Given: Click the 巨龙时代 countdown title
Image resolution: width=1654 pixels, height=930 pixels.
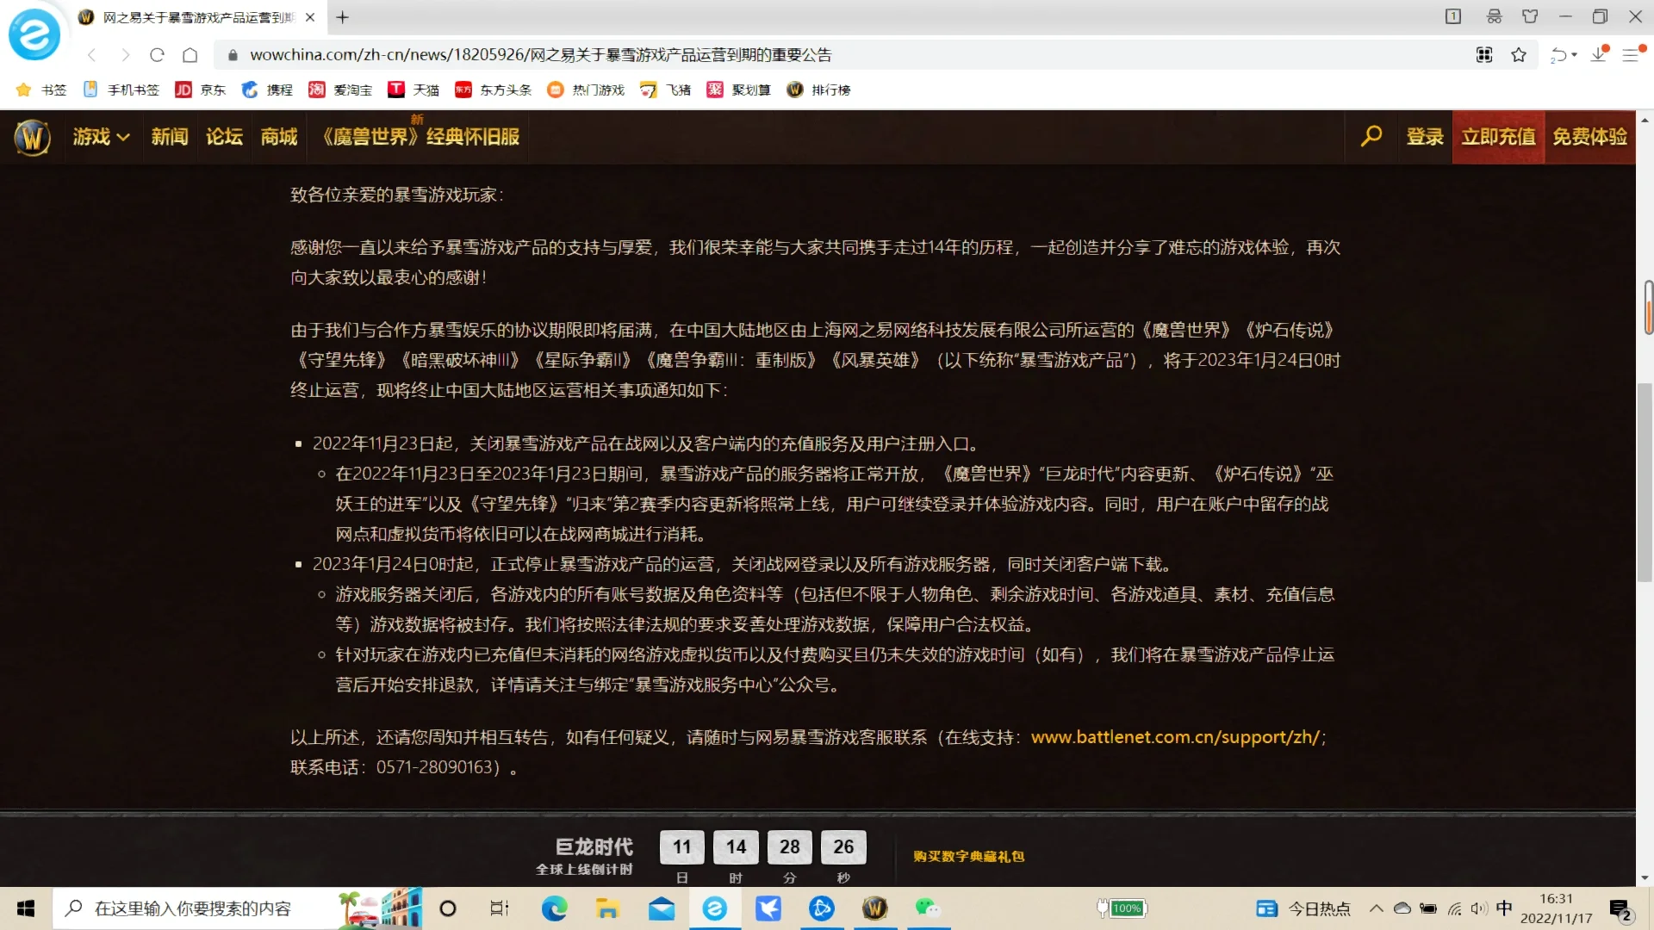Looking at the screenshot, I should point(594,846).
